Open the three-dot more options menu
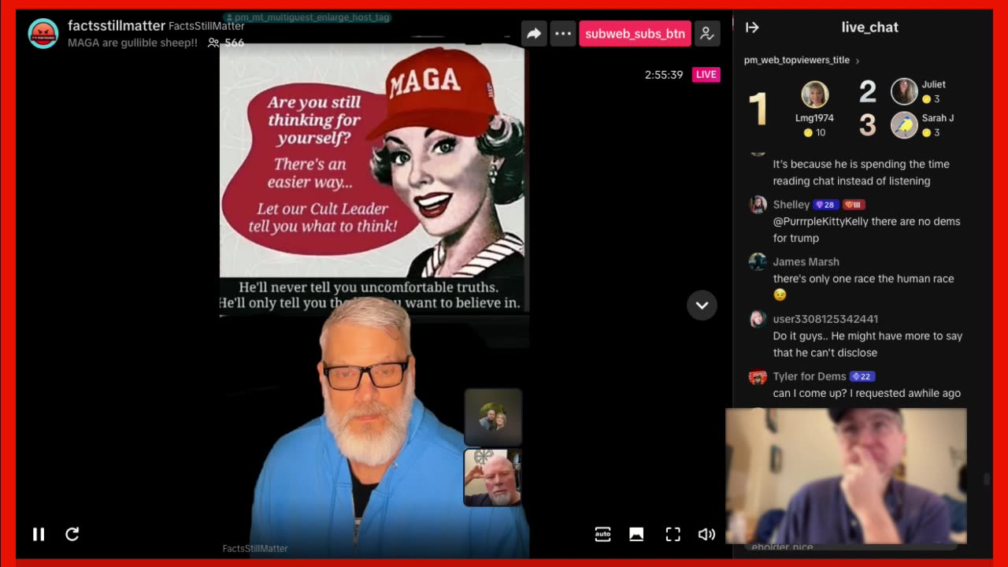 tap(563, 34)
